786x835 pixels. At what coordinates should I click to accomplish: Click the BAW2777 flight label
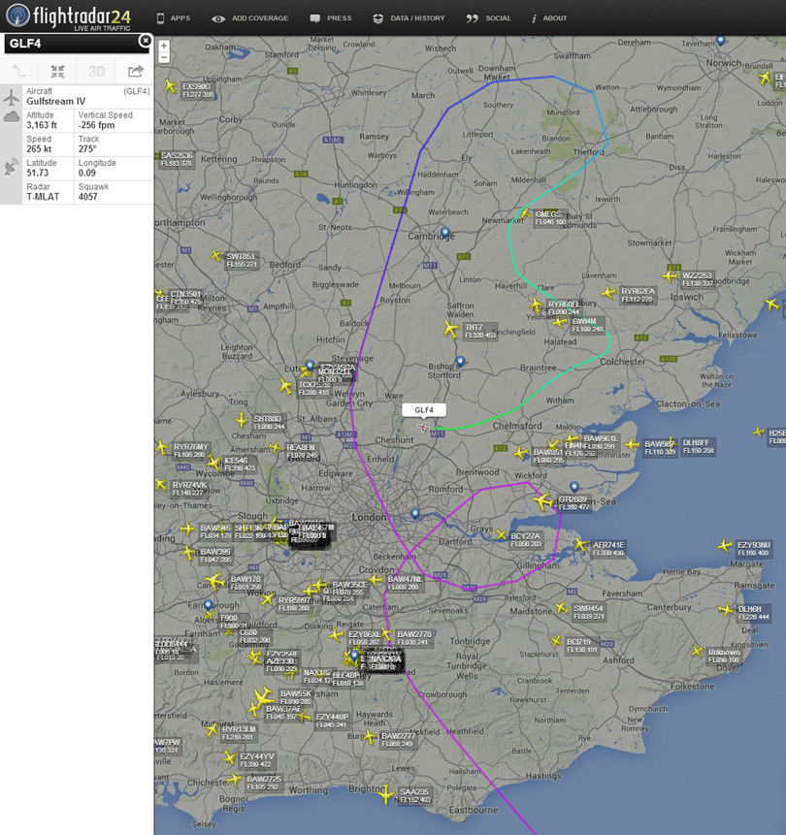(x=398, y=740)
